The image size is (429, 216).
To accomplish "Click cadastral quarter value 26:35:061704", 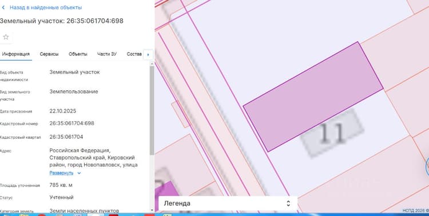I will (66, 137).
